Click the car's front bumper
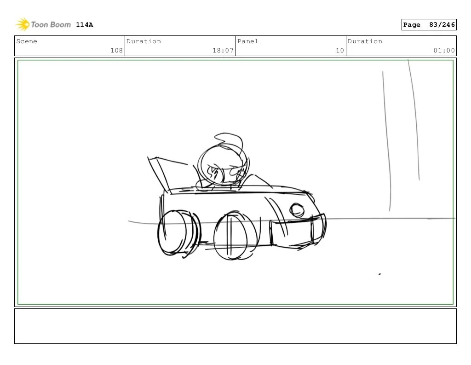471x365 pixels. pos(298,232)
